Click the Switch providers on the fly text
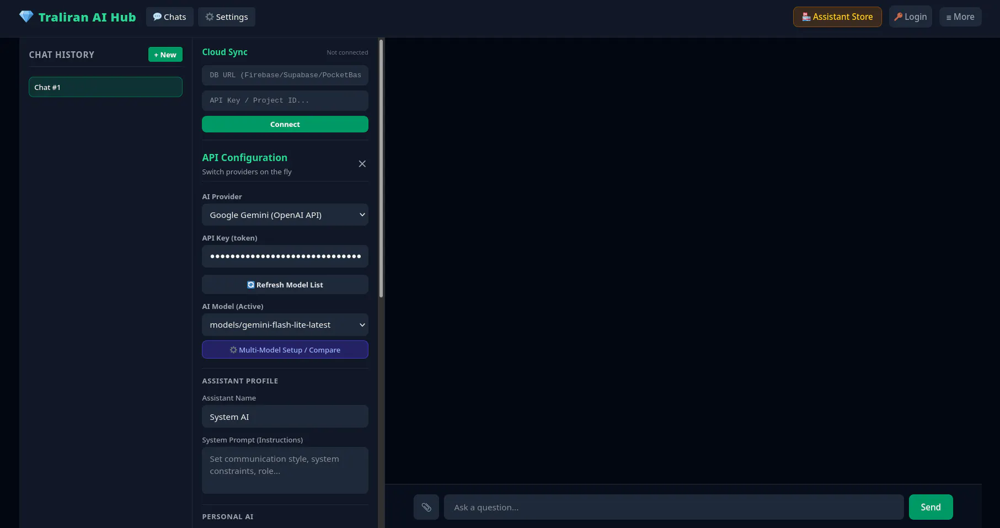This screenshot has width=1000, height=528. 247,172
